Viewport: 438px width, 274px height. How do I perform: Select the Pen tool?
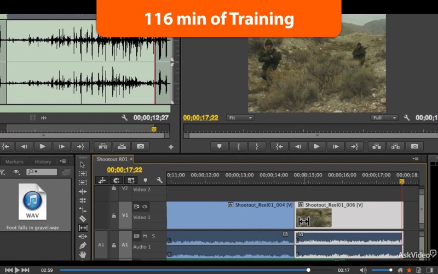tap(83, 246)
